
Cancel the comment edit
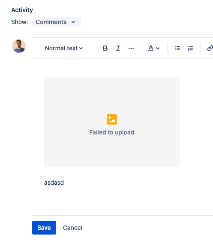[x=72, y=228]
